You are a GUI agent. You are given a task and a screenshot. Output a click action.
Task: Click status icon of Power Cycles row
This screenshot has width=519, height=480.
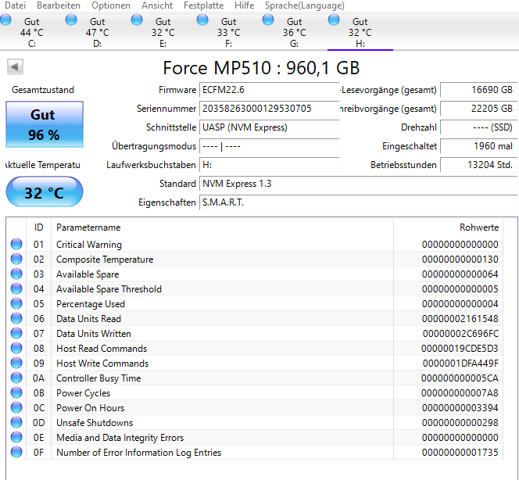tap(16, 392)
